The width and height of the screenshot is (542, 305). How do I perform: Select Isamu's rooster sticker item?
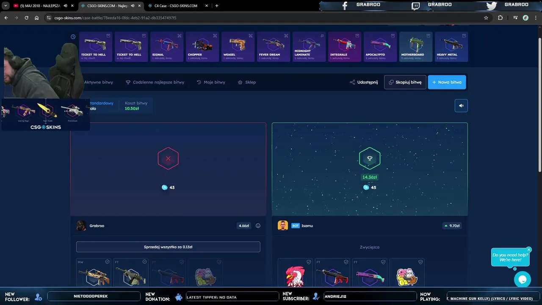pyautogui.click(x=295, y=273)
